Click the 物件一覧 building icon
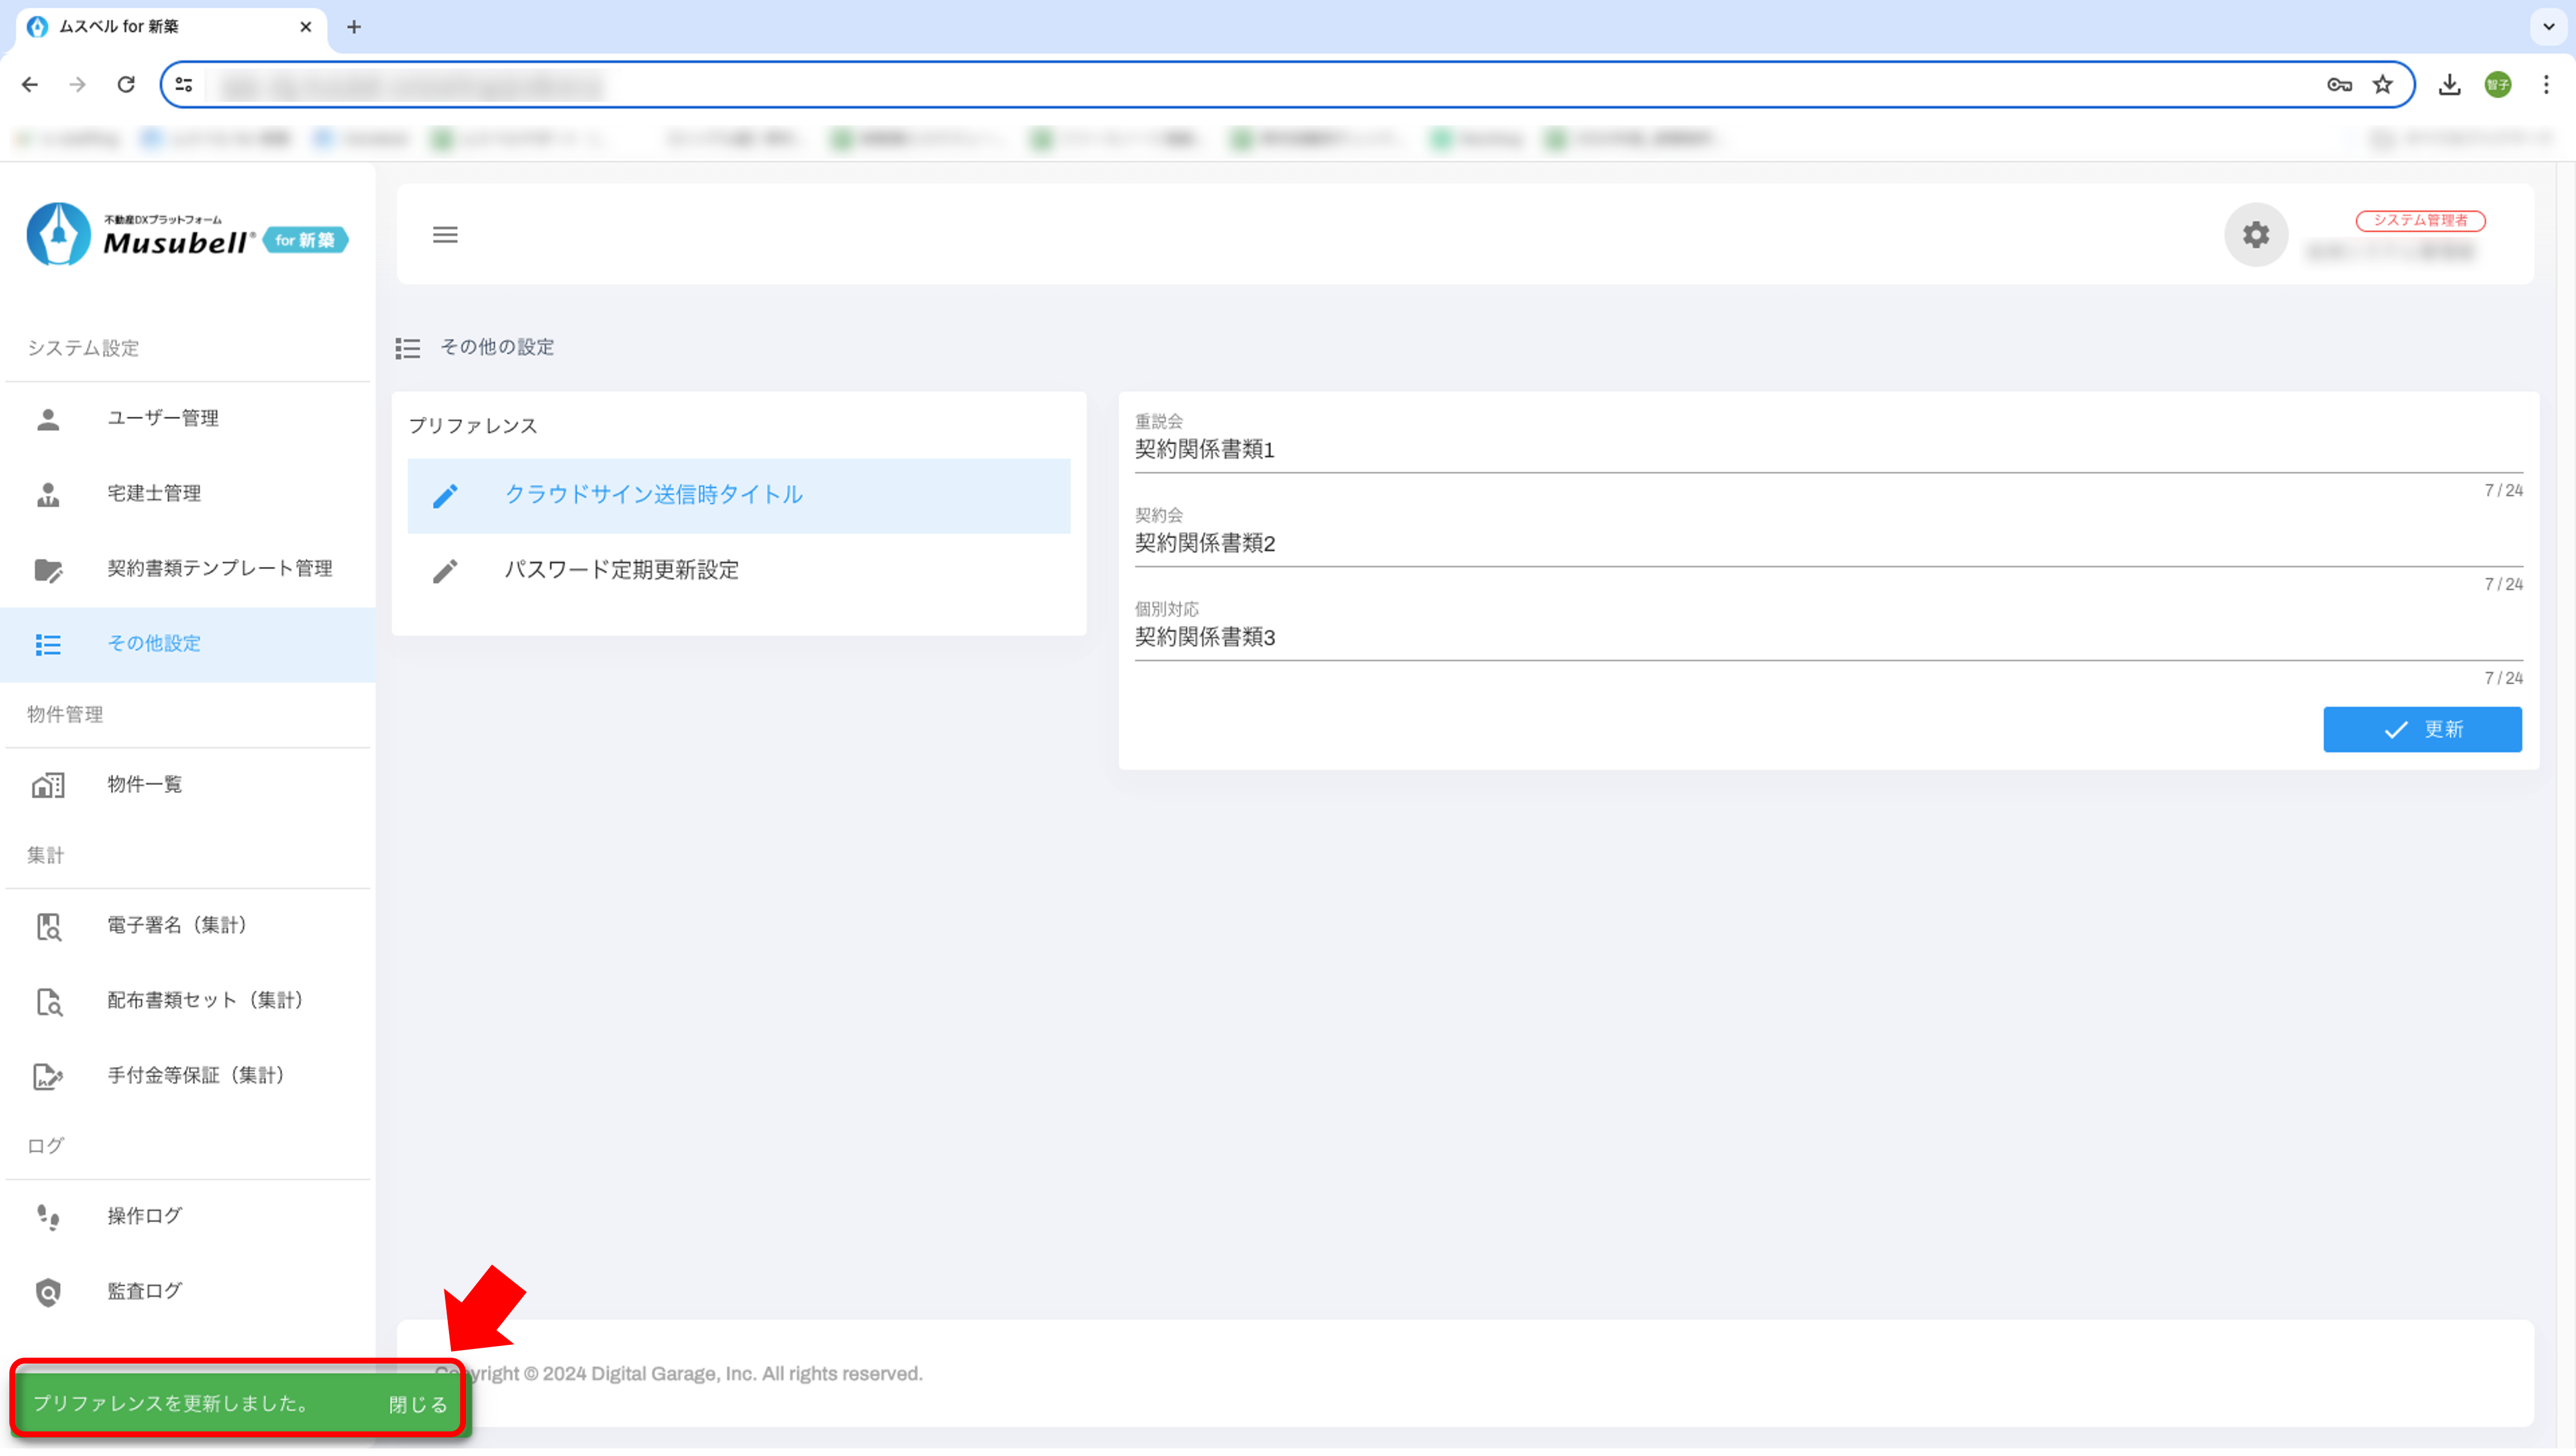Screen dimensions: 2576x1456 (48, 785)
